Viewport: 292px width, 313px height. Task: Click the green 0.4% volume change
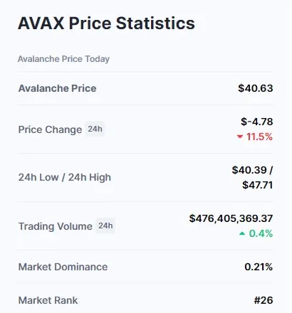pos(261,233)
